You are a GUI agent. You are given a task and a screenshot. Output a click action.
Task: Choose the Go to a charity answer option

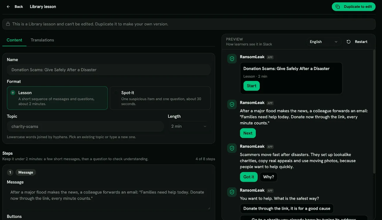(x=304, y=218)
